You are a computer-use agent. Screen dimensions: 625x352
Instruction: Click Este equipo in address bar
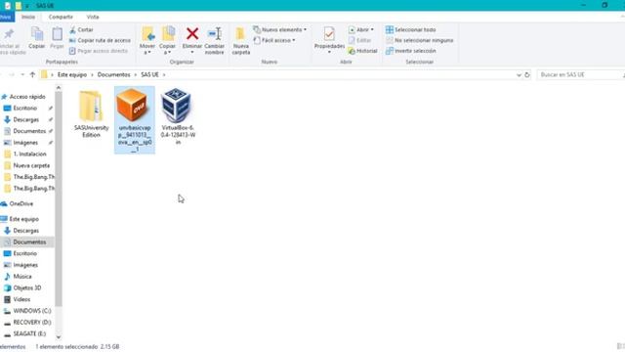click(72, 74)
